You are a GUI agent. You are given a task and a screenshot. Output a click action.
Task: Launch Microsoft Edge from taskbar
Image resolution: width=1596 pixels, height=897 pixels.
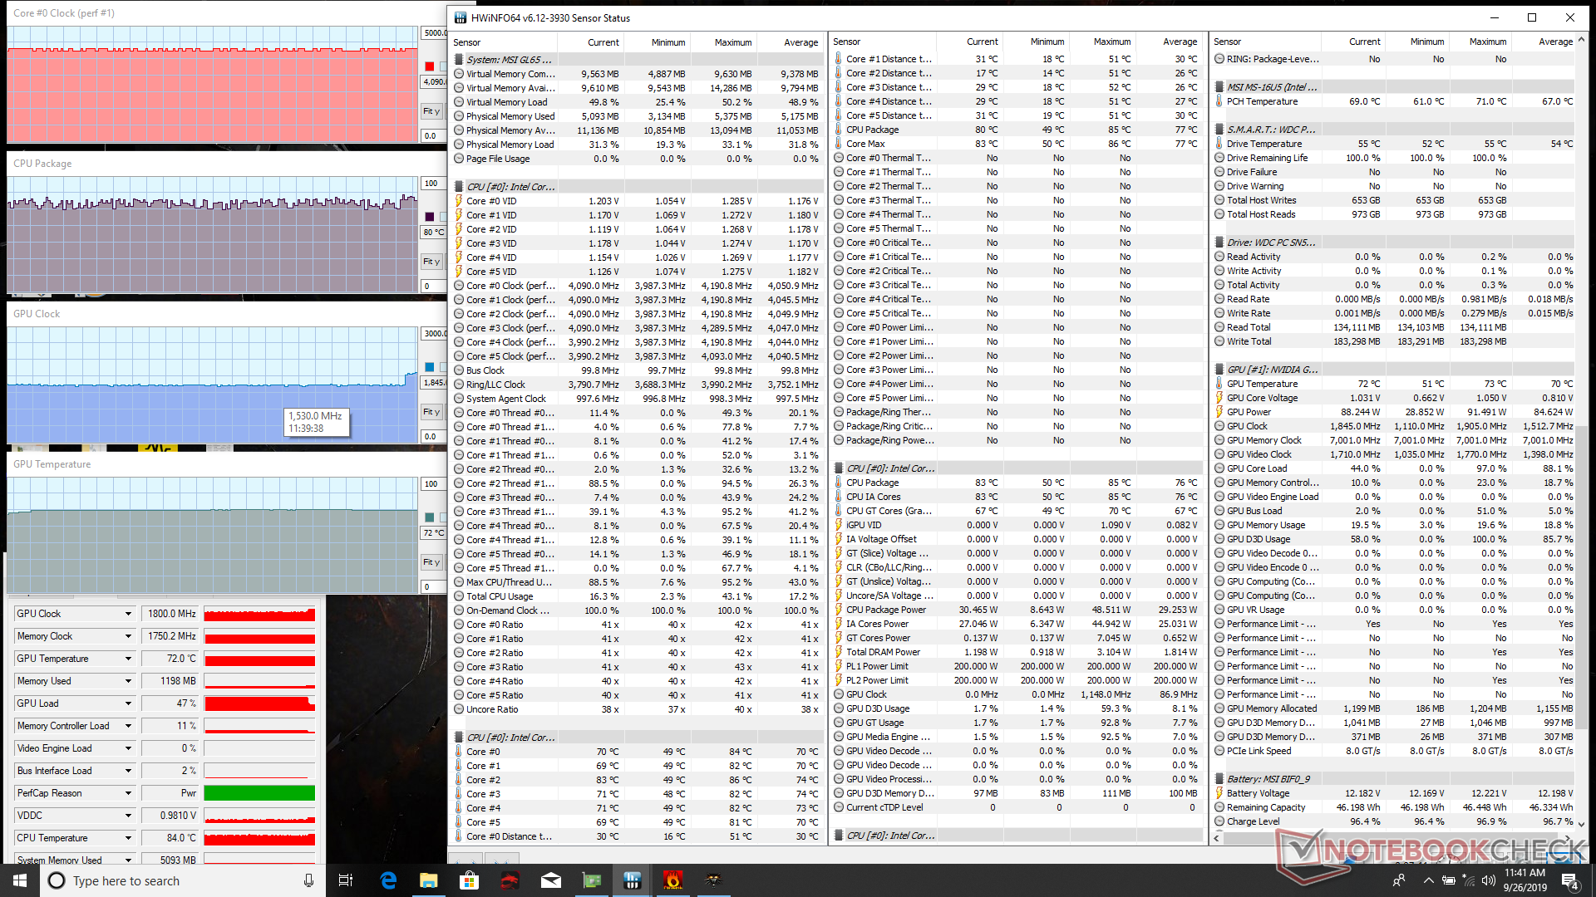point(388,880)
